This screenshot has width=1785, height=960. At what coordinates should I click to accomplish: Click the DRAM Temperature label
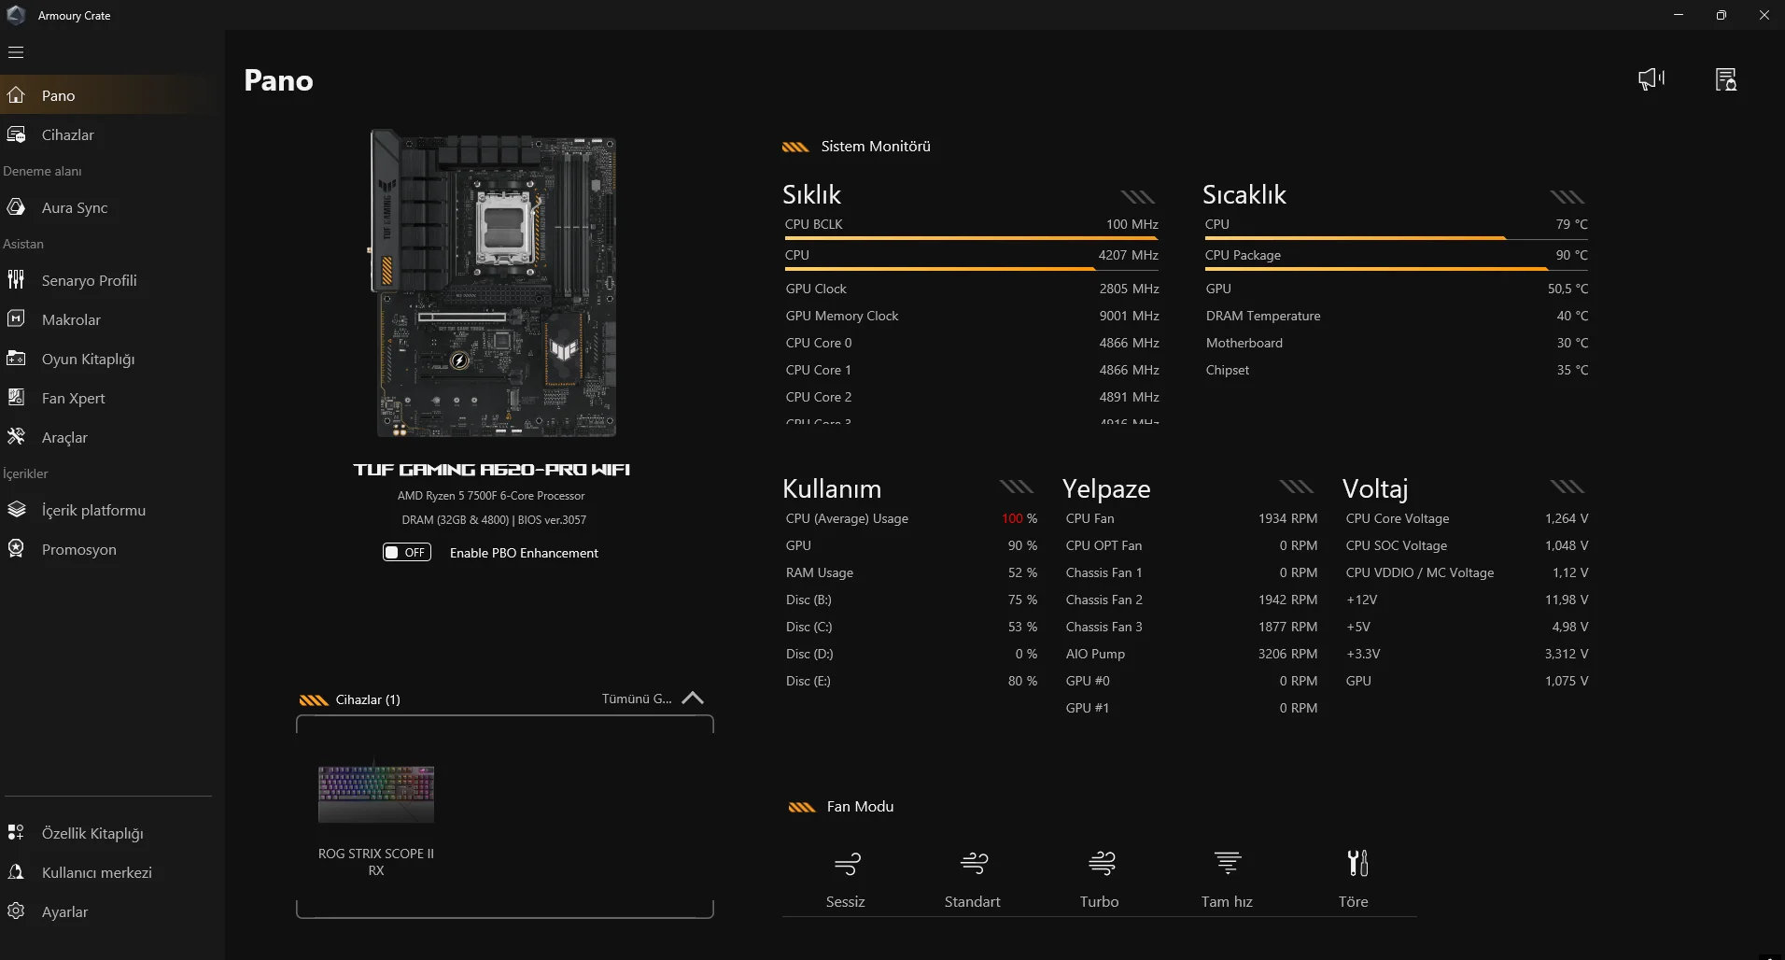coord(1263,316)
